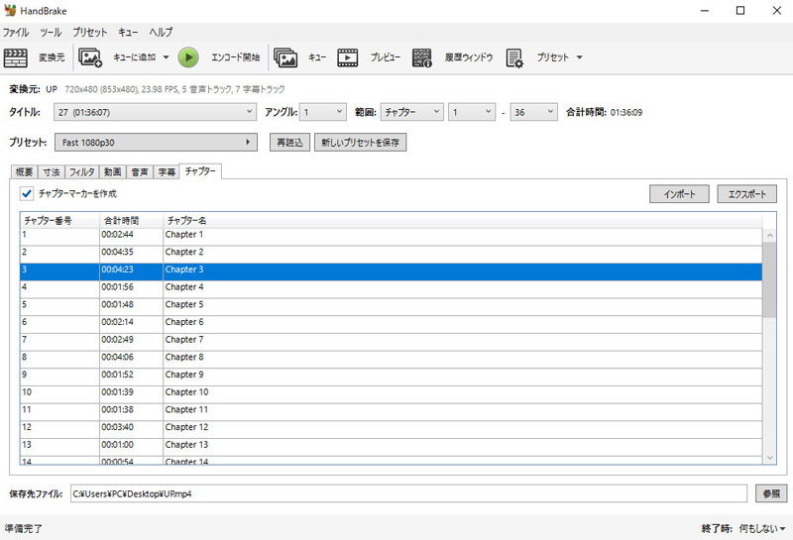Expand the タイトル dropdown showing 27 (01:36:07)
793x540 pixels.
tap(156, 112)
